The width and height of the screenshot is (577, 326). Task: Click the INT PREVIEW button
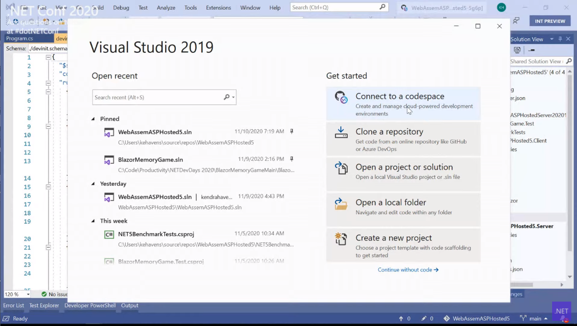click(x=550, y=21)
